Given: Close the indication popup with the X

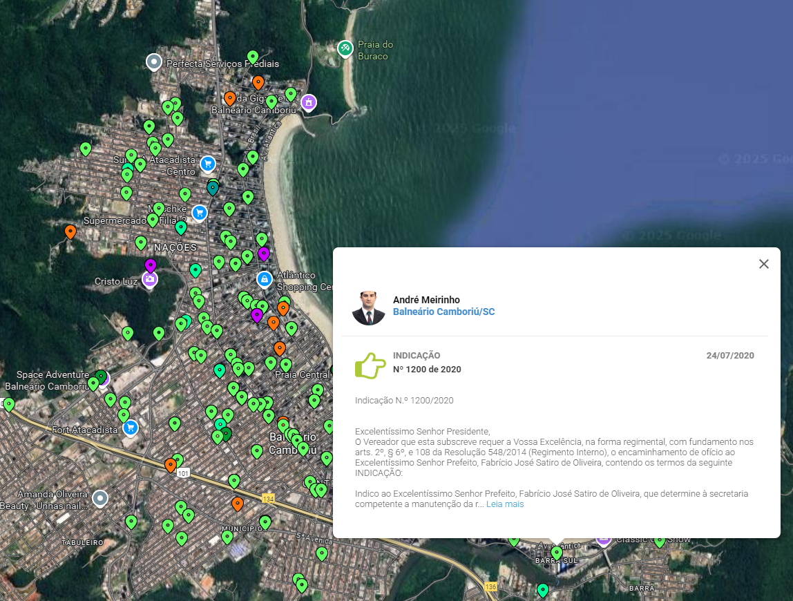Looking at the screenshot, I should pyautogui.click(x=763, y=264).
